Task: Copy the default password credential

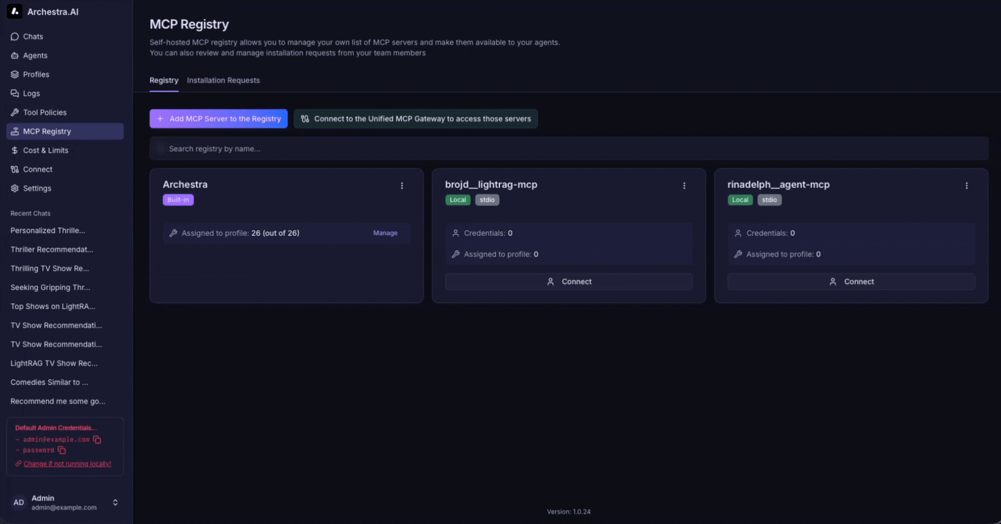Action: [62, 450]
